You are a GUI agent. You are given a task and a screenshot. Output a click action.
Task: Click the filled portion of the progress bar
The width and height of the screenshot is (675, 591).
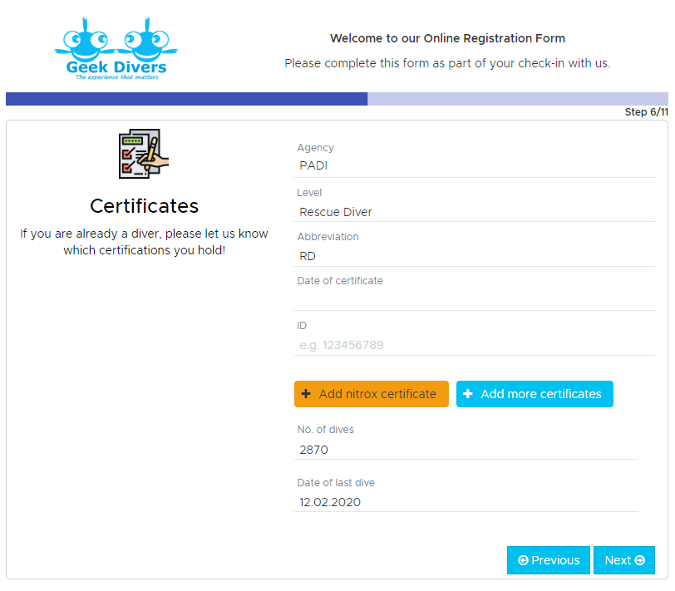(186, 99)
